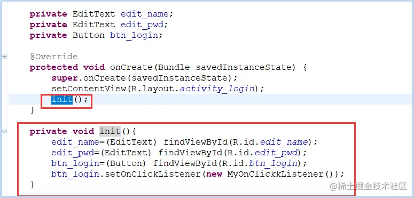Select the init method declaration name
The image size is (414, 198).
tap(110, 131)
